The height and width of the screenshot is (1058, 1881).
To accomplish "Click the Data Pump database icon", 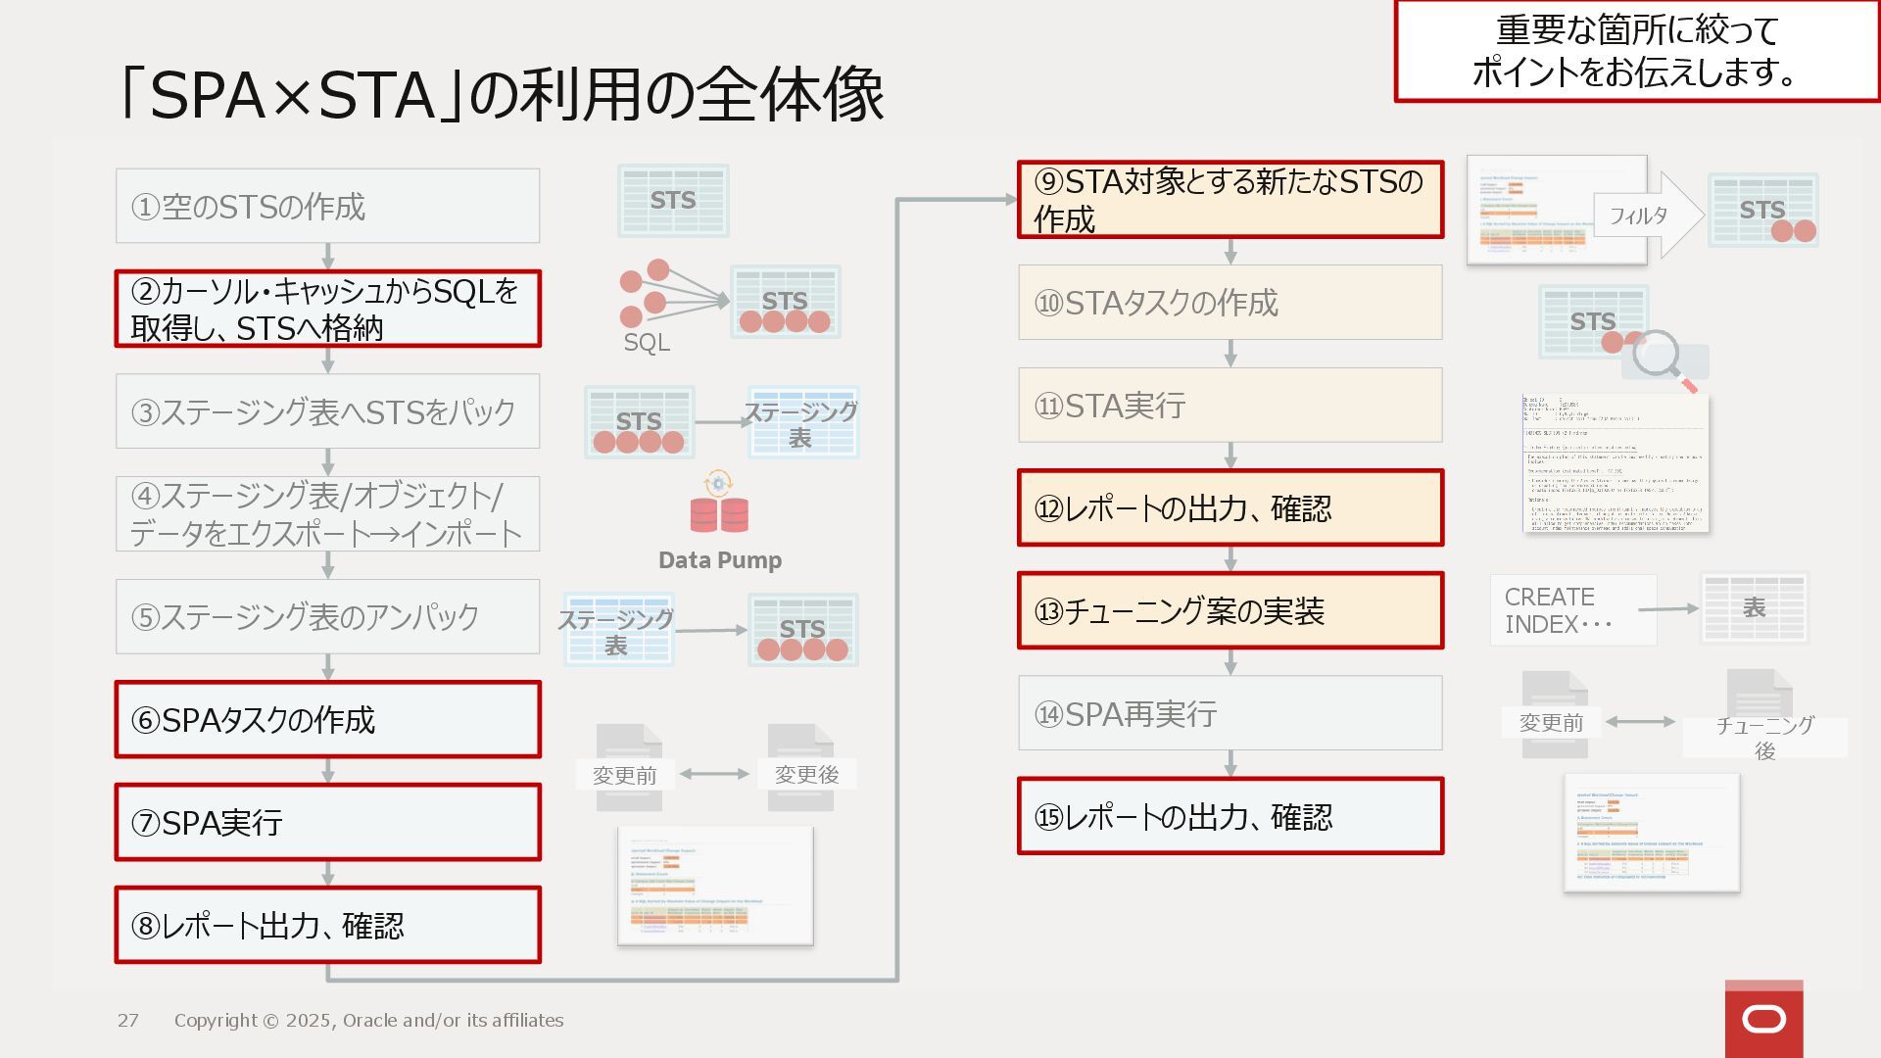I will [x=719, y=512].
